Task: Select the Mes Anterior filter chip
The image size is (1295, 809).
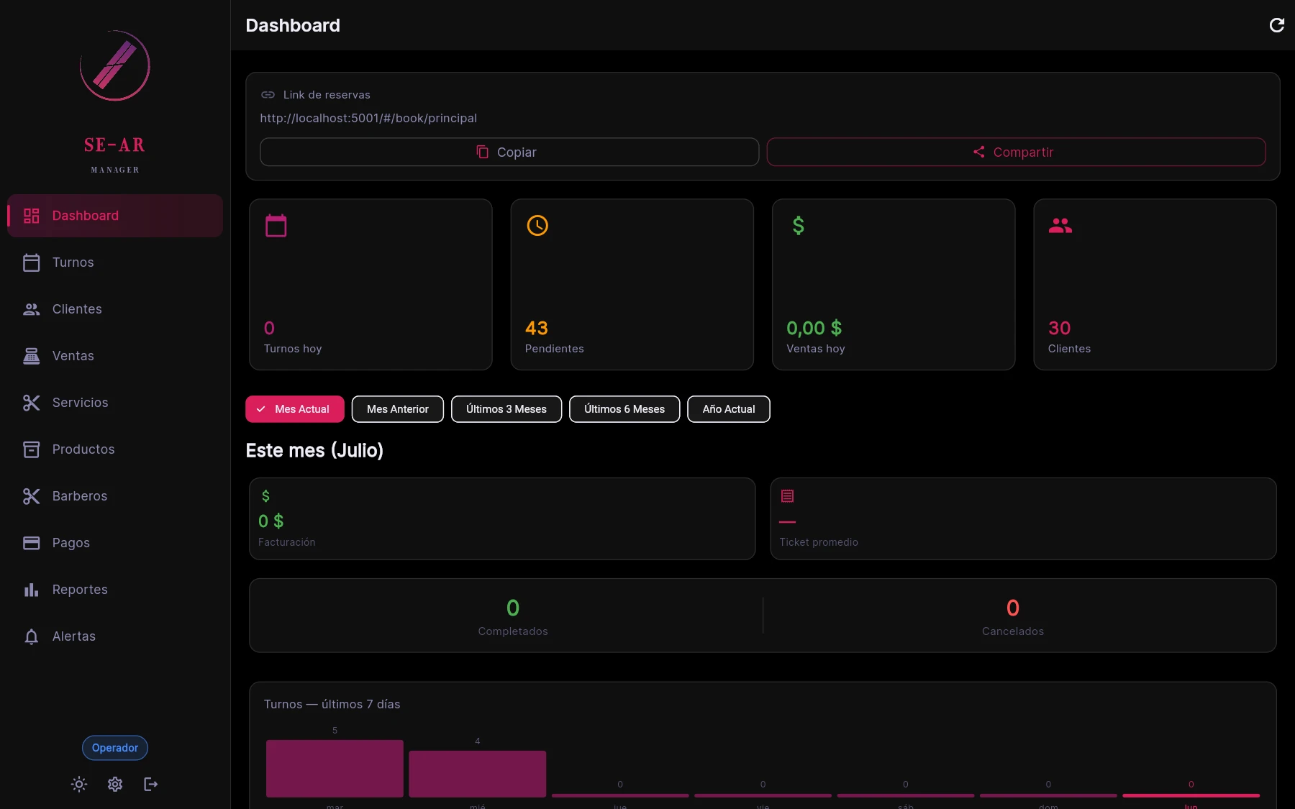Action: (x=398, y=409)
